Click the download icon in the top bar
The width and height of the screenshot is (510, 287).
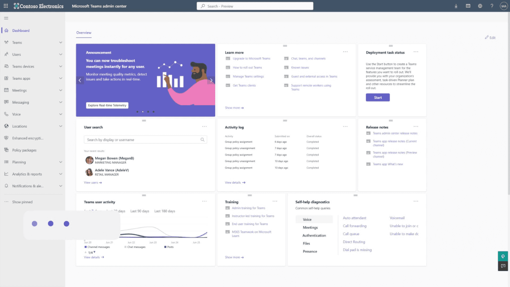pyautogui.click(x=456, y=6)
